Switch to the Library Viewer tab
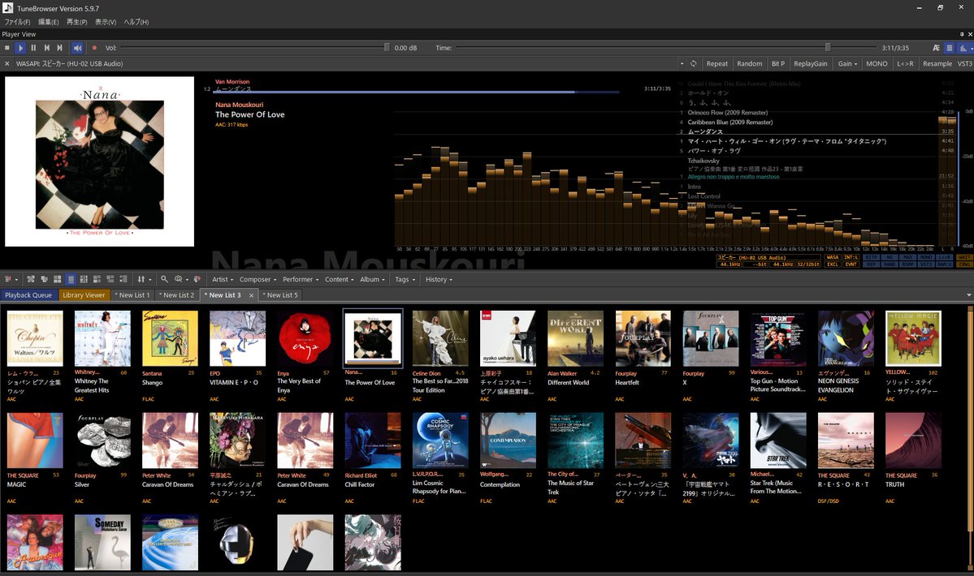 click(84, 296)
